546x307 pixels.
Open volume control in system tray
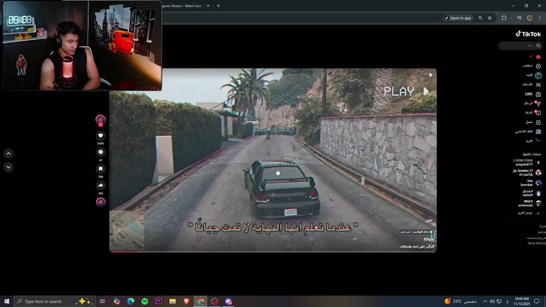(x=492, y=301)
